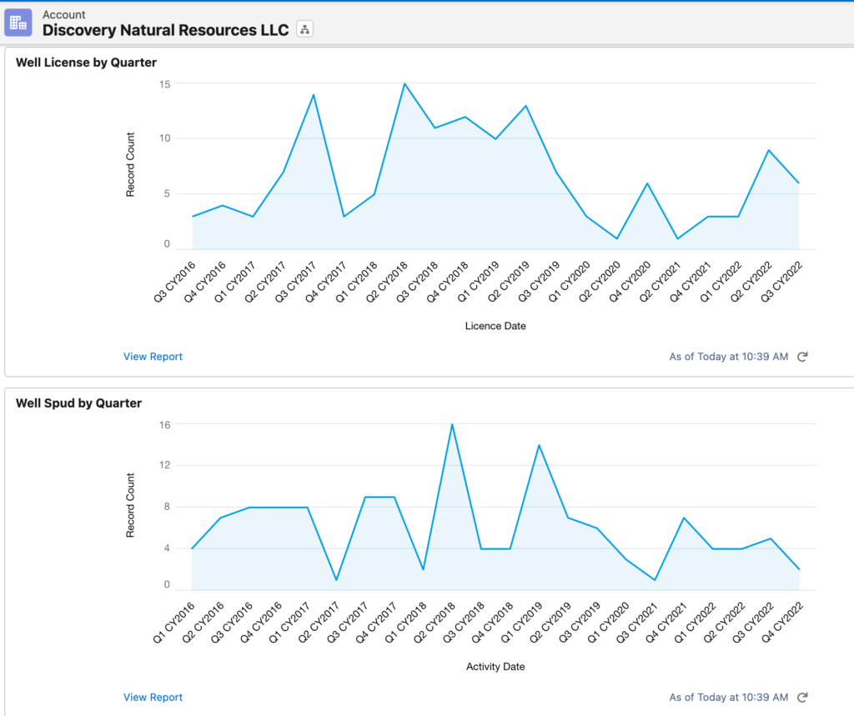
Task: Click Q3 CY2017 label on License chart
Action: (x=296, y=282)
